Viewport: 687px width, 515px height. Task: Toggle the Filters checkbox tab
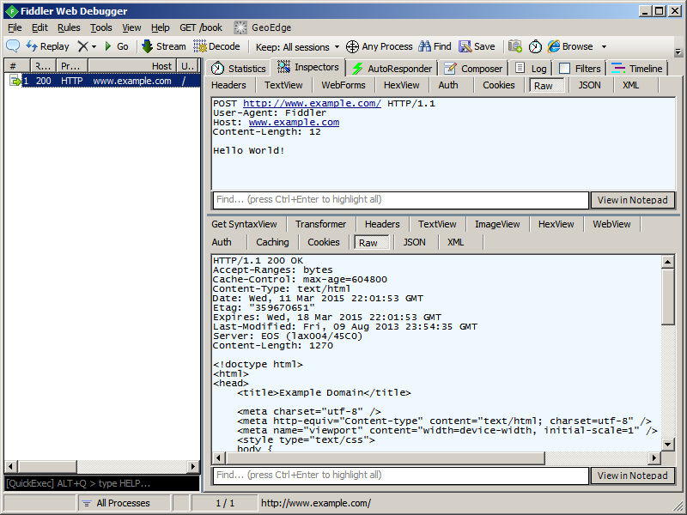pos(580,69)
